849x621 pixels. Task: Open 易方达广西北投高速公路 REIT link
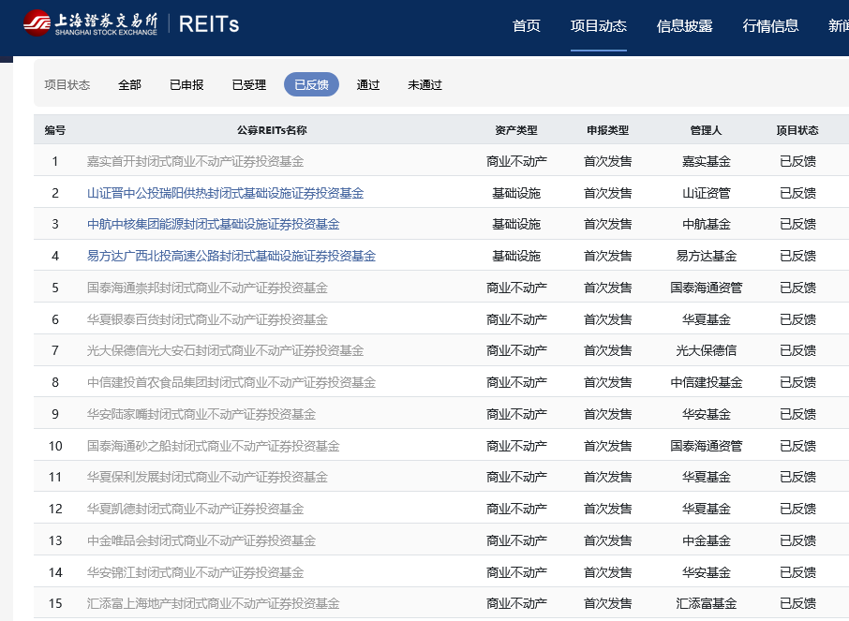(231, 256)
